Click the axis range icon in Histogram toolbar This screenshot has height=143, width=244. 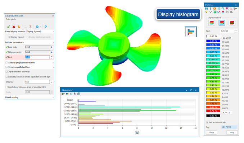pyautogui.click(x=75, y=94)
